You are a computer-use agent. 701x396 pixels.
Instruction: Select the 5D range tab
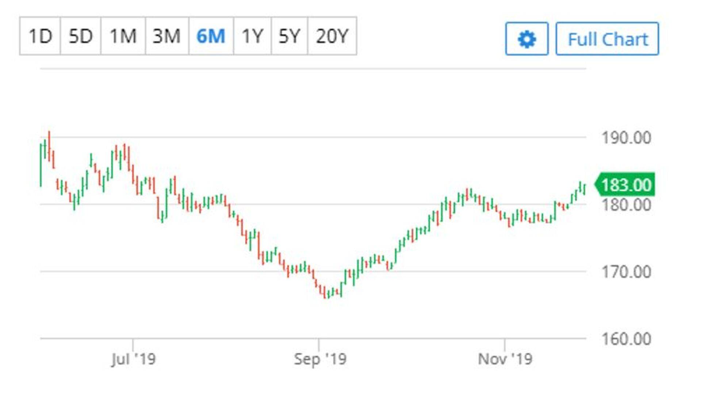pyautogui.click(x=81, y=36)
